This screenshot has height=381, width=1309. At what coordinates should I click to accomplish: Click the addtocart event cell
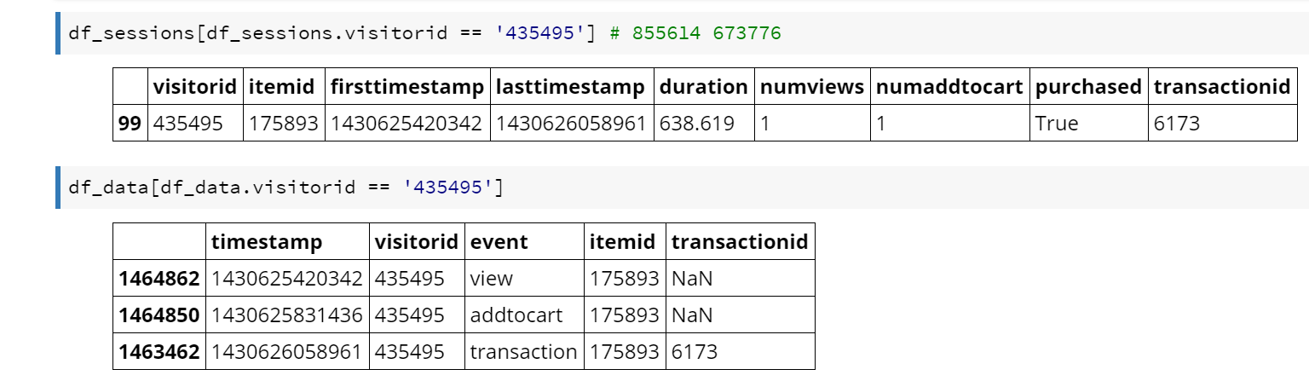pyautogui.click(x=516, y=315)
